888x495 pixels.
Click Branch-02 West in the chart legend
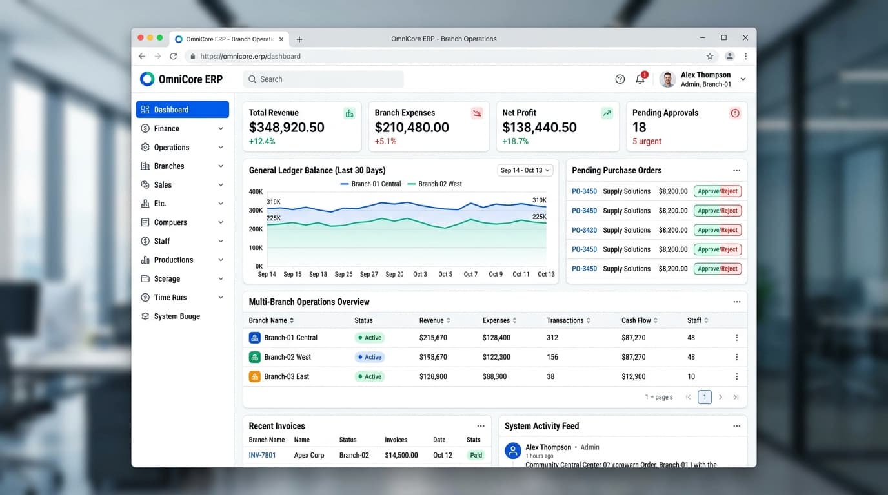click(434, 184)
